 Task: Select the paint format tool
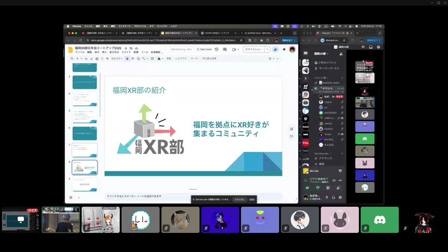(102, 59)
